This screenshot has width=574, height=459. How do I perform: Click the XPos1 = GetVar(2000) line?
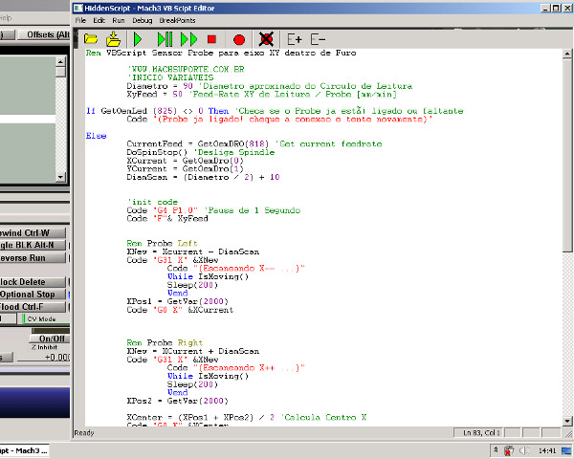coord(178,301)
